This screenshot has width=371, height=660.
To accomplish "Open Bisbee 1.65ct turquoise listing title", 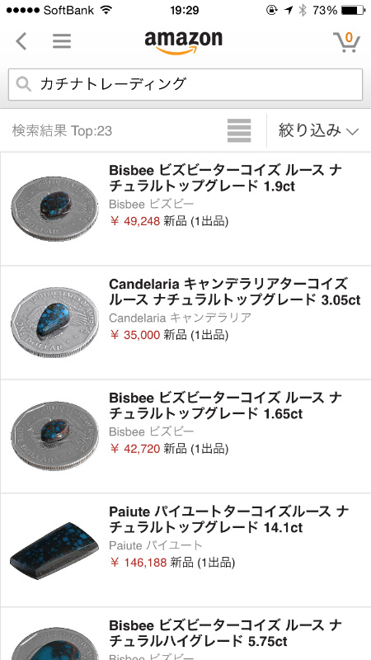I will click(225, 405).
